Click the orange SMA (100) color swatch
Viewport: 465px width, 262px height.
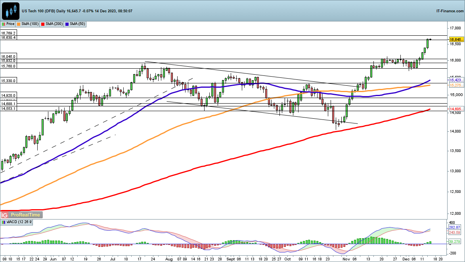19,24
